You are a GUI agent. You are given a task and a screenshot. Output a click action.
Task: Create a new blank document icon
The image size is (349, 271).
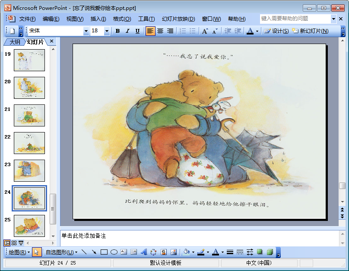(x=12, y=31)
